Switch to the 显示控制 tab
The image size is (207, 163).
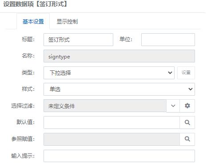[x=67, y=22]
